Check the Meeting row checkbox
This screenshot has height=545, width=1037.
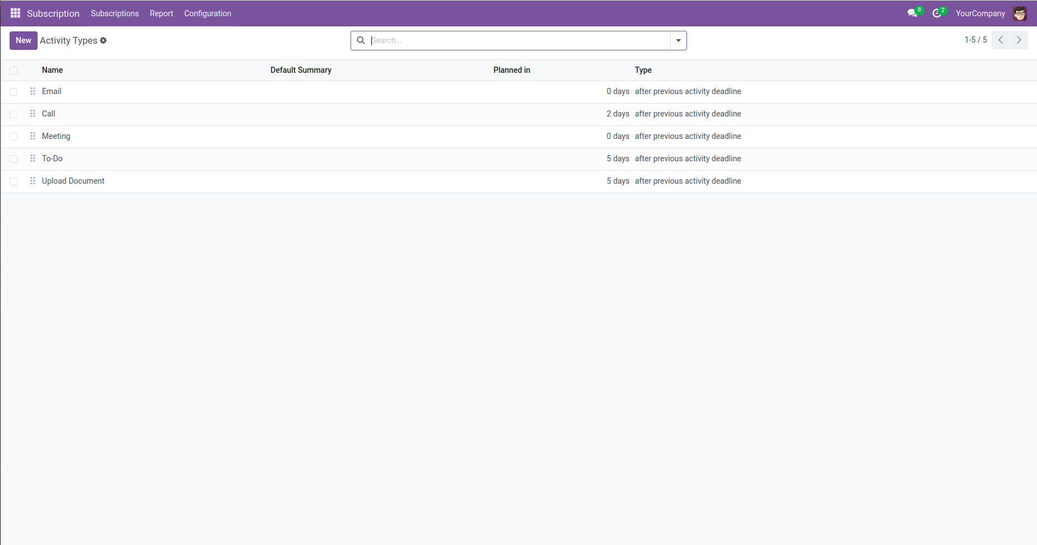[13, 137]
